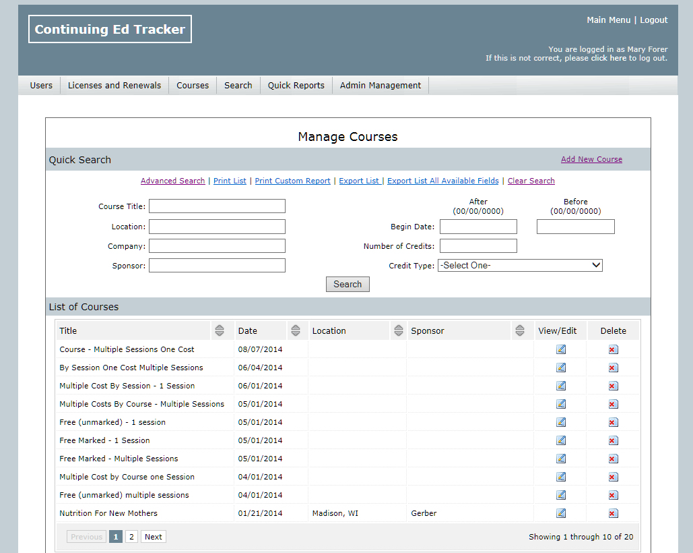This screenshot has height=553, width=693.
Task: Sort list using Location column sort arrows
Action: tap(397, 330)
